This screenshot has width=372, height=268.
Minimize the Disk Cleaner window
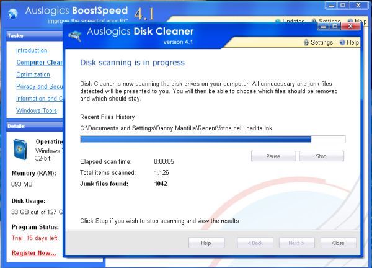(x=323, y=26)
